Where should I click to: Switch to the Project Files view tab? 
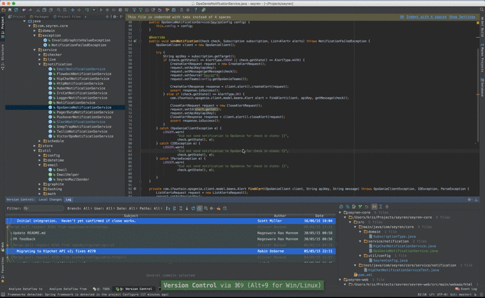pyautogui.click(x=67, y=17)
